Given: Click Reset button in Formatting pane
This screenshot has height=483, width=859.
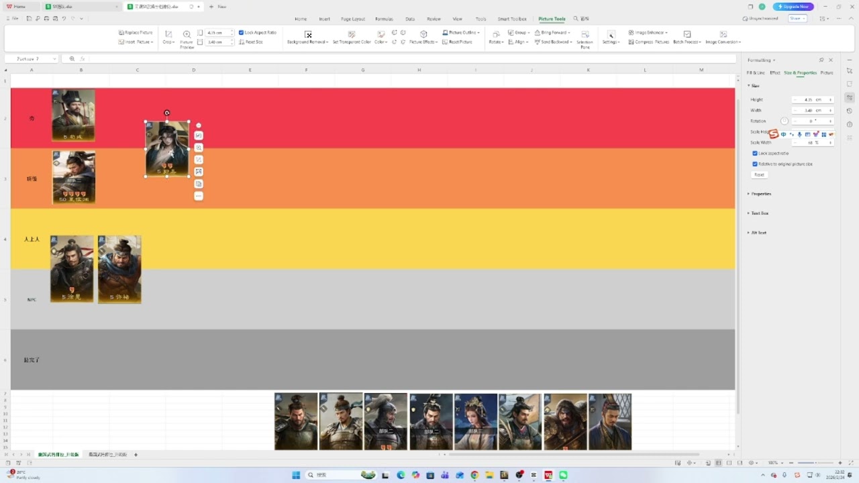Looking at the screenshot, I should [x=759, y=174].
